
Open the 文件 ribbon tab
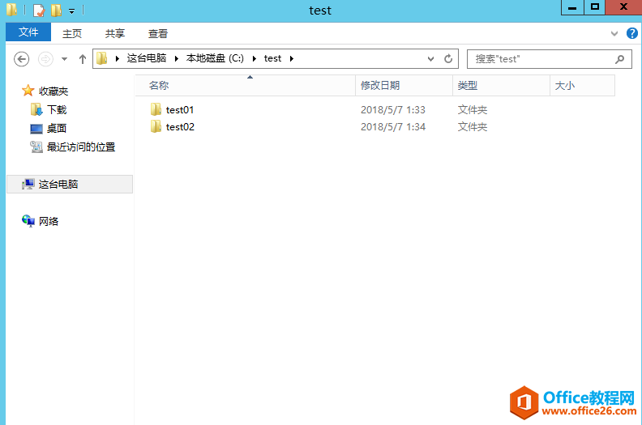pyautogui.click(x=28, y=32)
